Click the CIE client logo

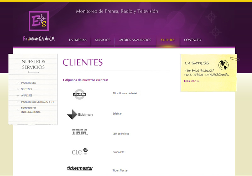[80, 151]
